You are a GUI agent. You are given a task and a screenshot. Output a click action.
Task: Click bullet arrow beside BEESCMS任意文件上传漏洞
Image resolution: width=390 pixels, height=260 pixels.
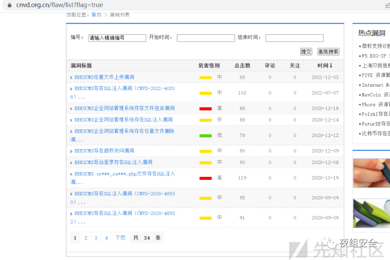(x=71, y=78)
